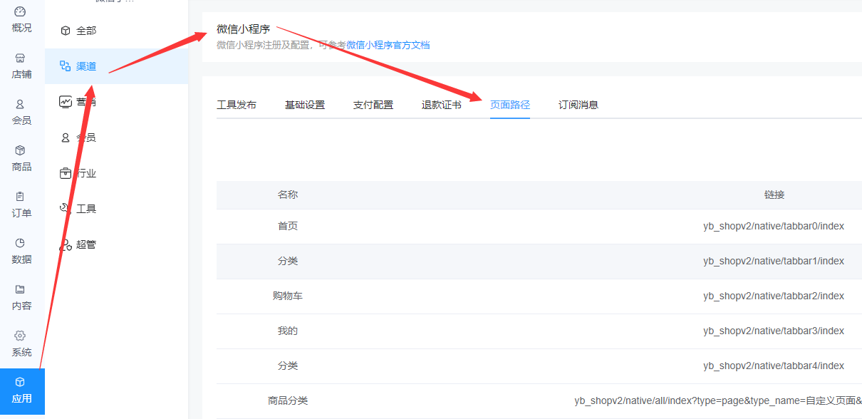Viewport: 862px width, 419px height.
Task: Open the 微信小程序官方文档 link
Action: click(388, 45)
